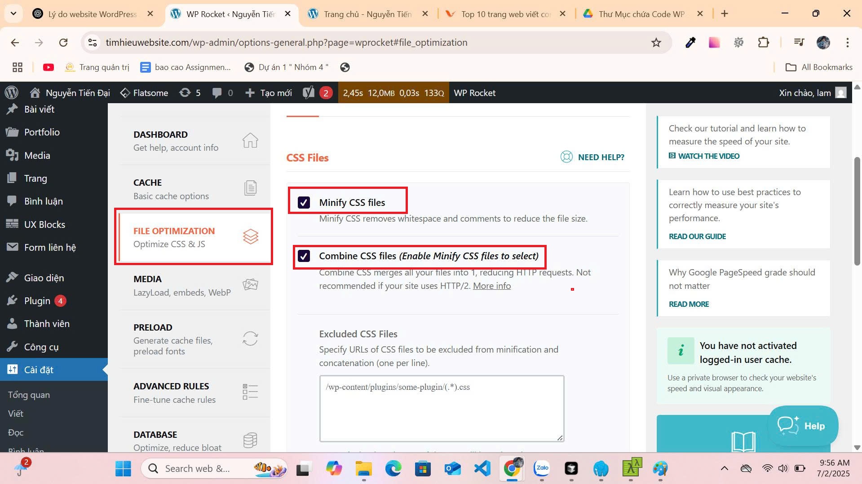Uncheck Combine CSS files checkbox
Image resolution: width=862 pixels, height=484 pixels.
point(304,256)
